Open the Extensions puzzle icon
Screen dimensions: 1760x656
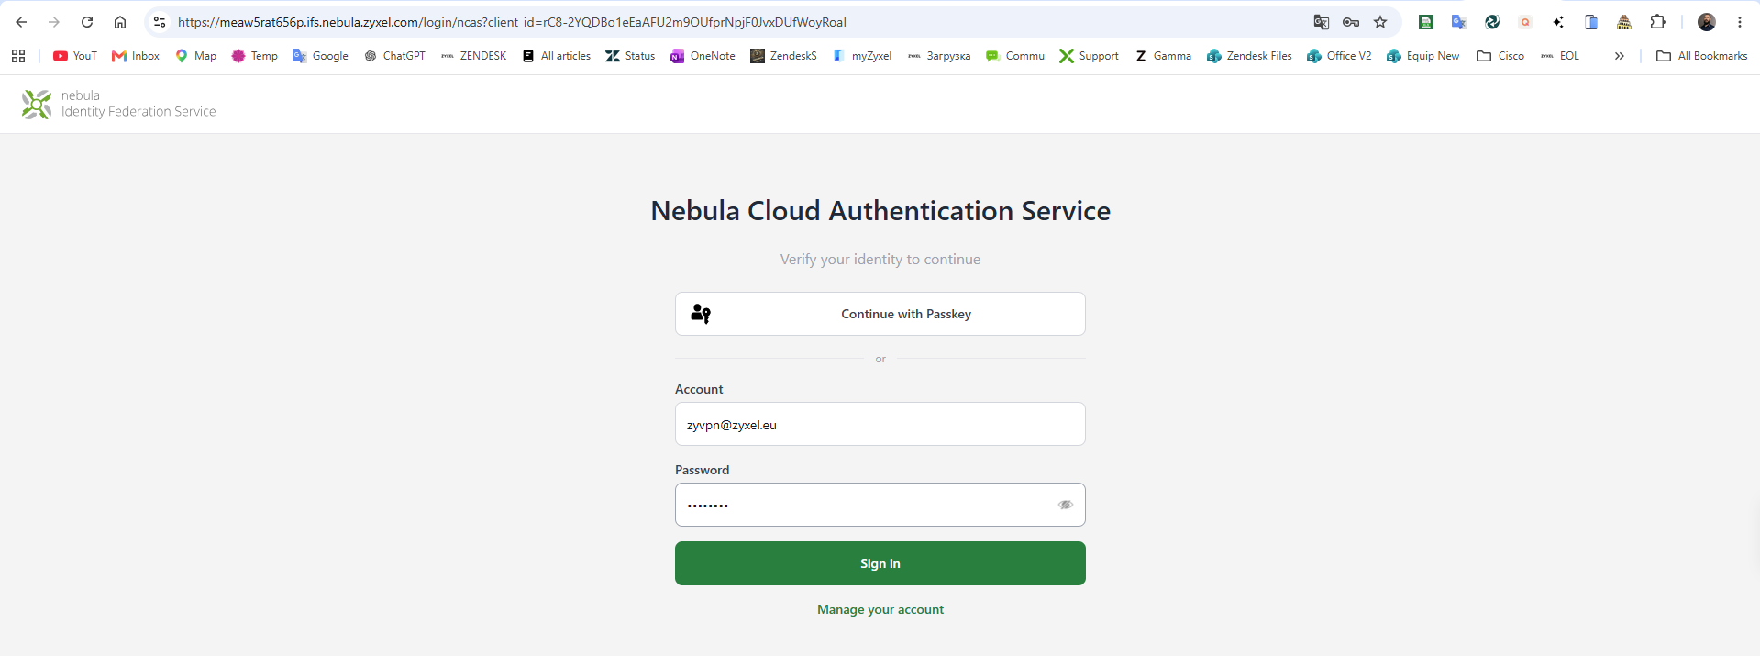1658,22
